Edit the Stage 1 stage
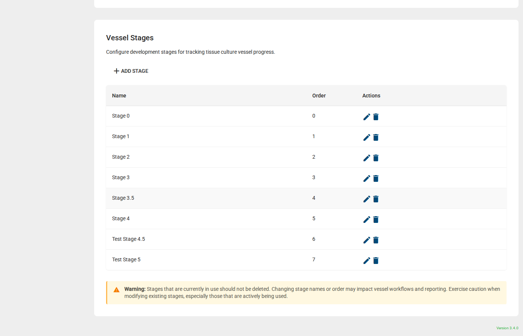 coord(366,137)
